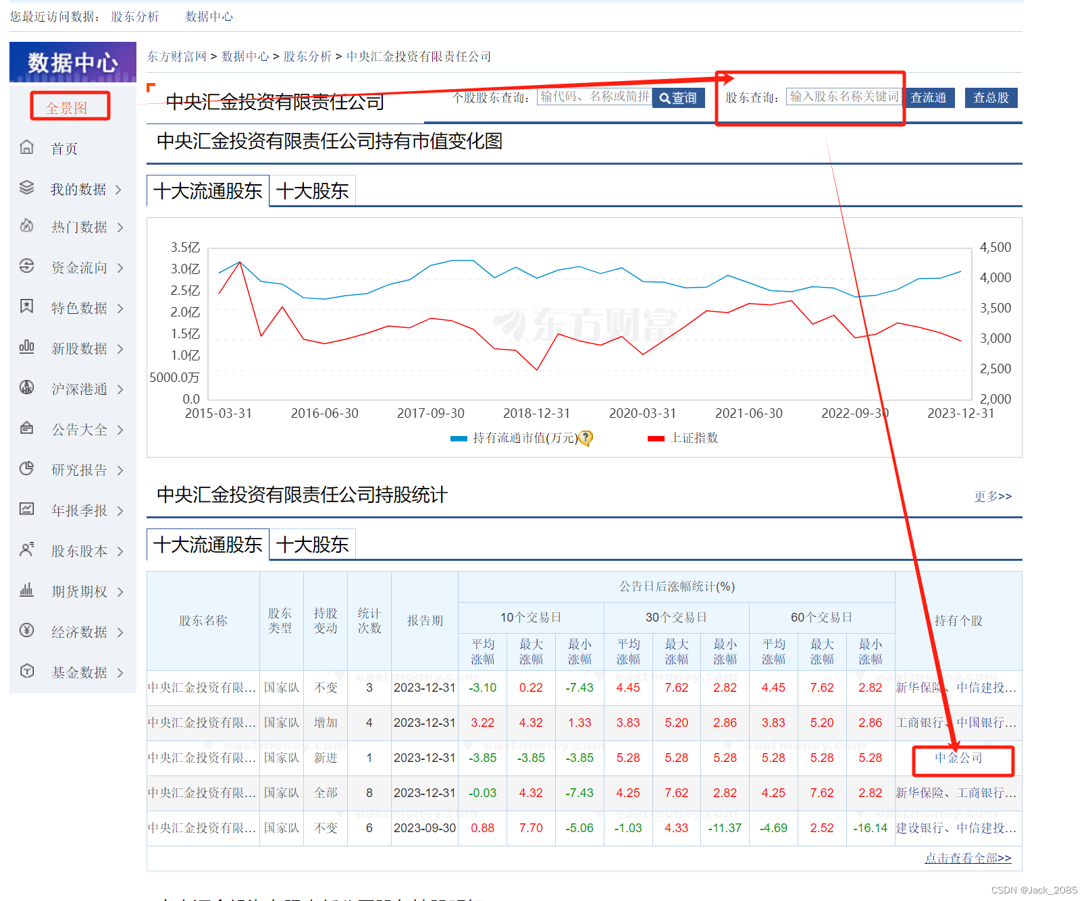Expand the 基金数据 submenu chevron
1088x901 pixels.
point(120,673)
